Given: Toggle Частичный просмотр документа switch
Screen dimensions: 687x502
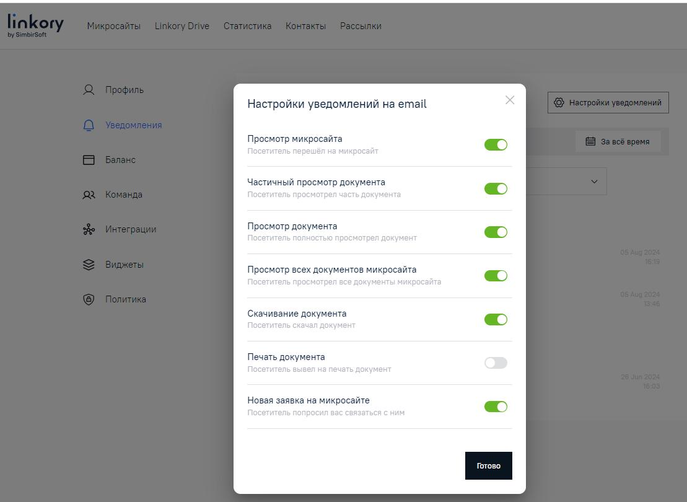Looking at the screenshot, I should [x=496, y=189].
